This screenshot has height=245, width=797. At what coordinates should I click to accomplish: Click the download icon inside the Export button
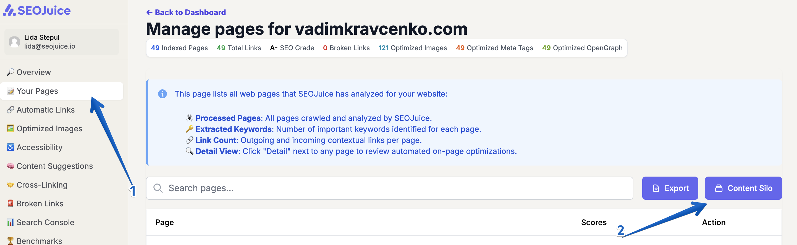click(x=656, y=188)
